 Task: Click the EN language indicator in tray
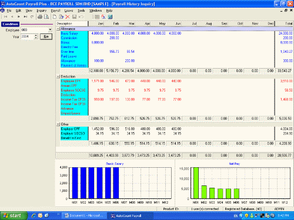click(236, 216)
